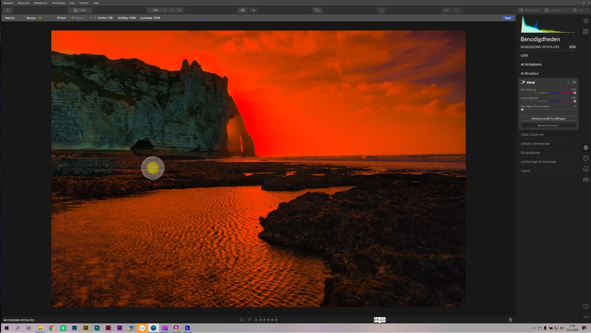Click the plus add-image button in toolbar

[8, 10]
